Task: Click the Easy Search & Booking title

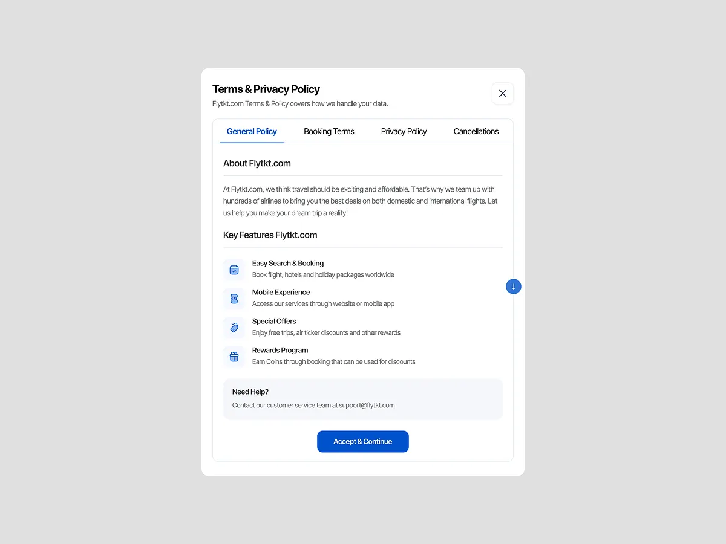Action: click(288, 263)
